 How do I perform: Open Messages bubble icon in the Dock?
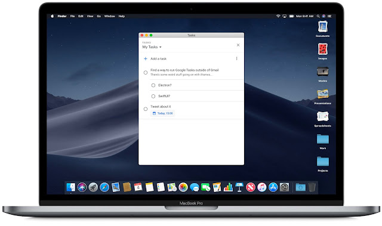[x=195, y=187]
